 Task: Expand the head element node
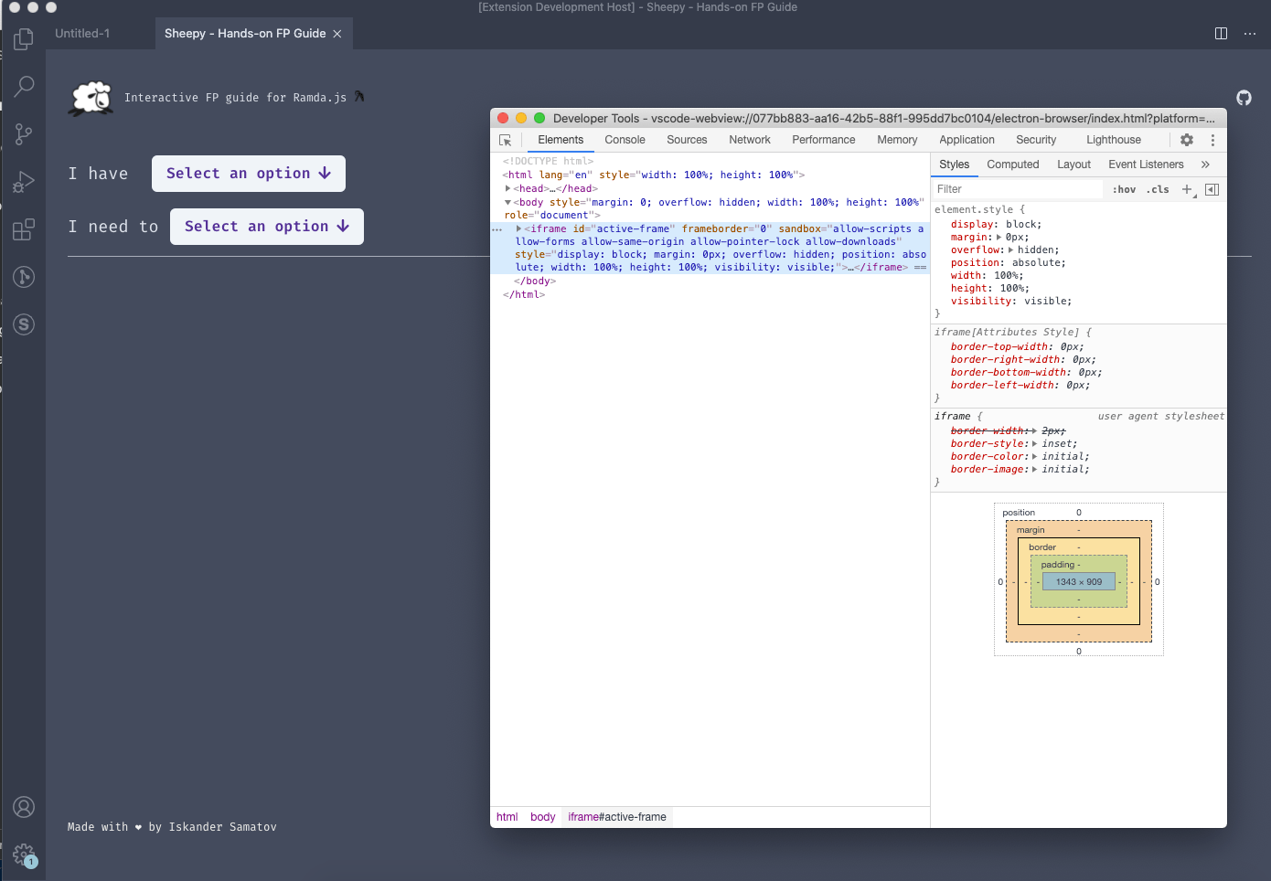coord(507,188)
